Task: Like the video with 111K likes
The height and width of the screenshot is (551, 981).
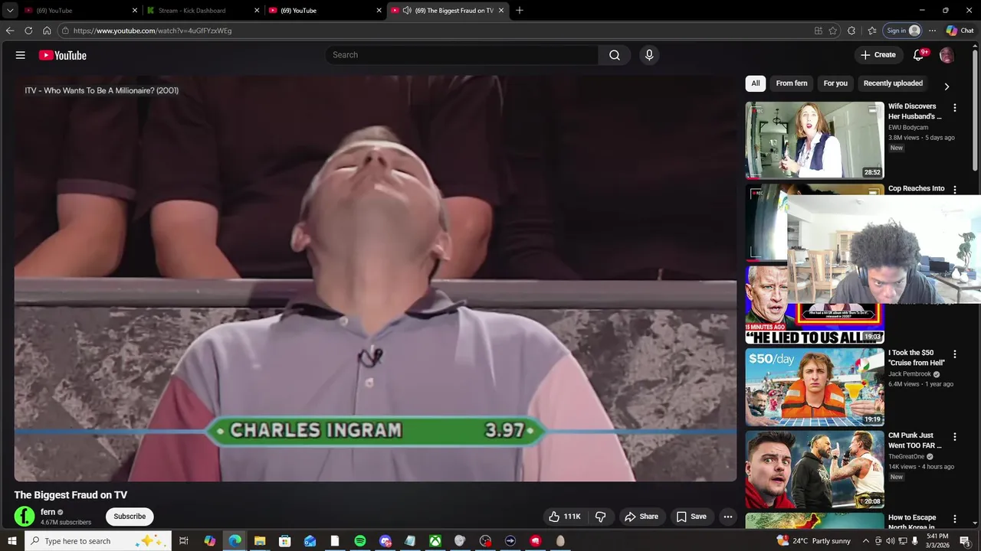Action: point(564,517)
